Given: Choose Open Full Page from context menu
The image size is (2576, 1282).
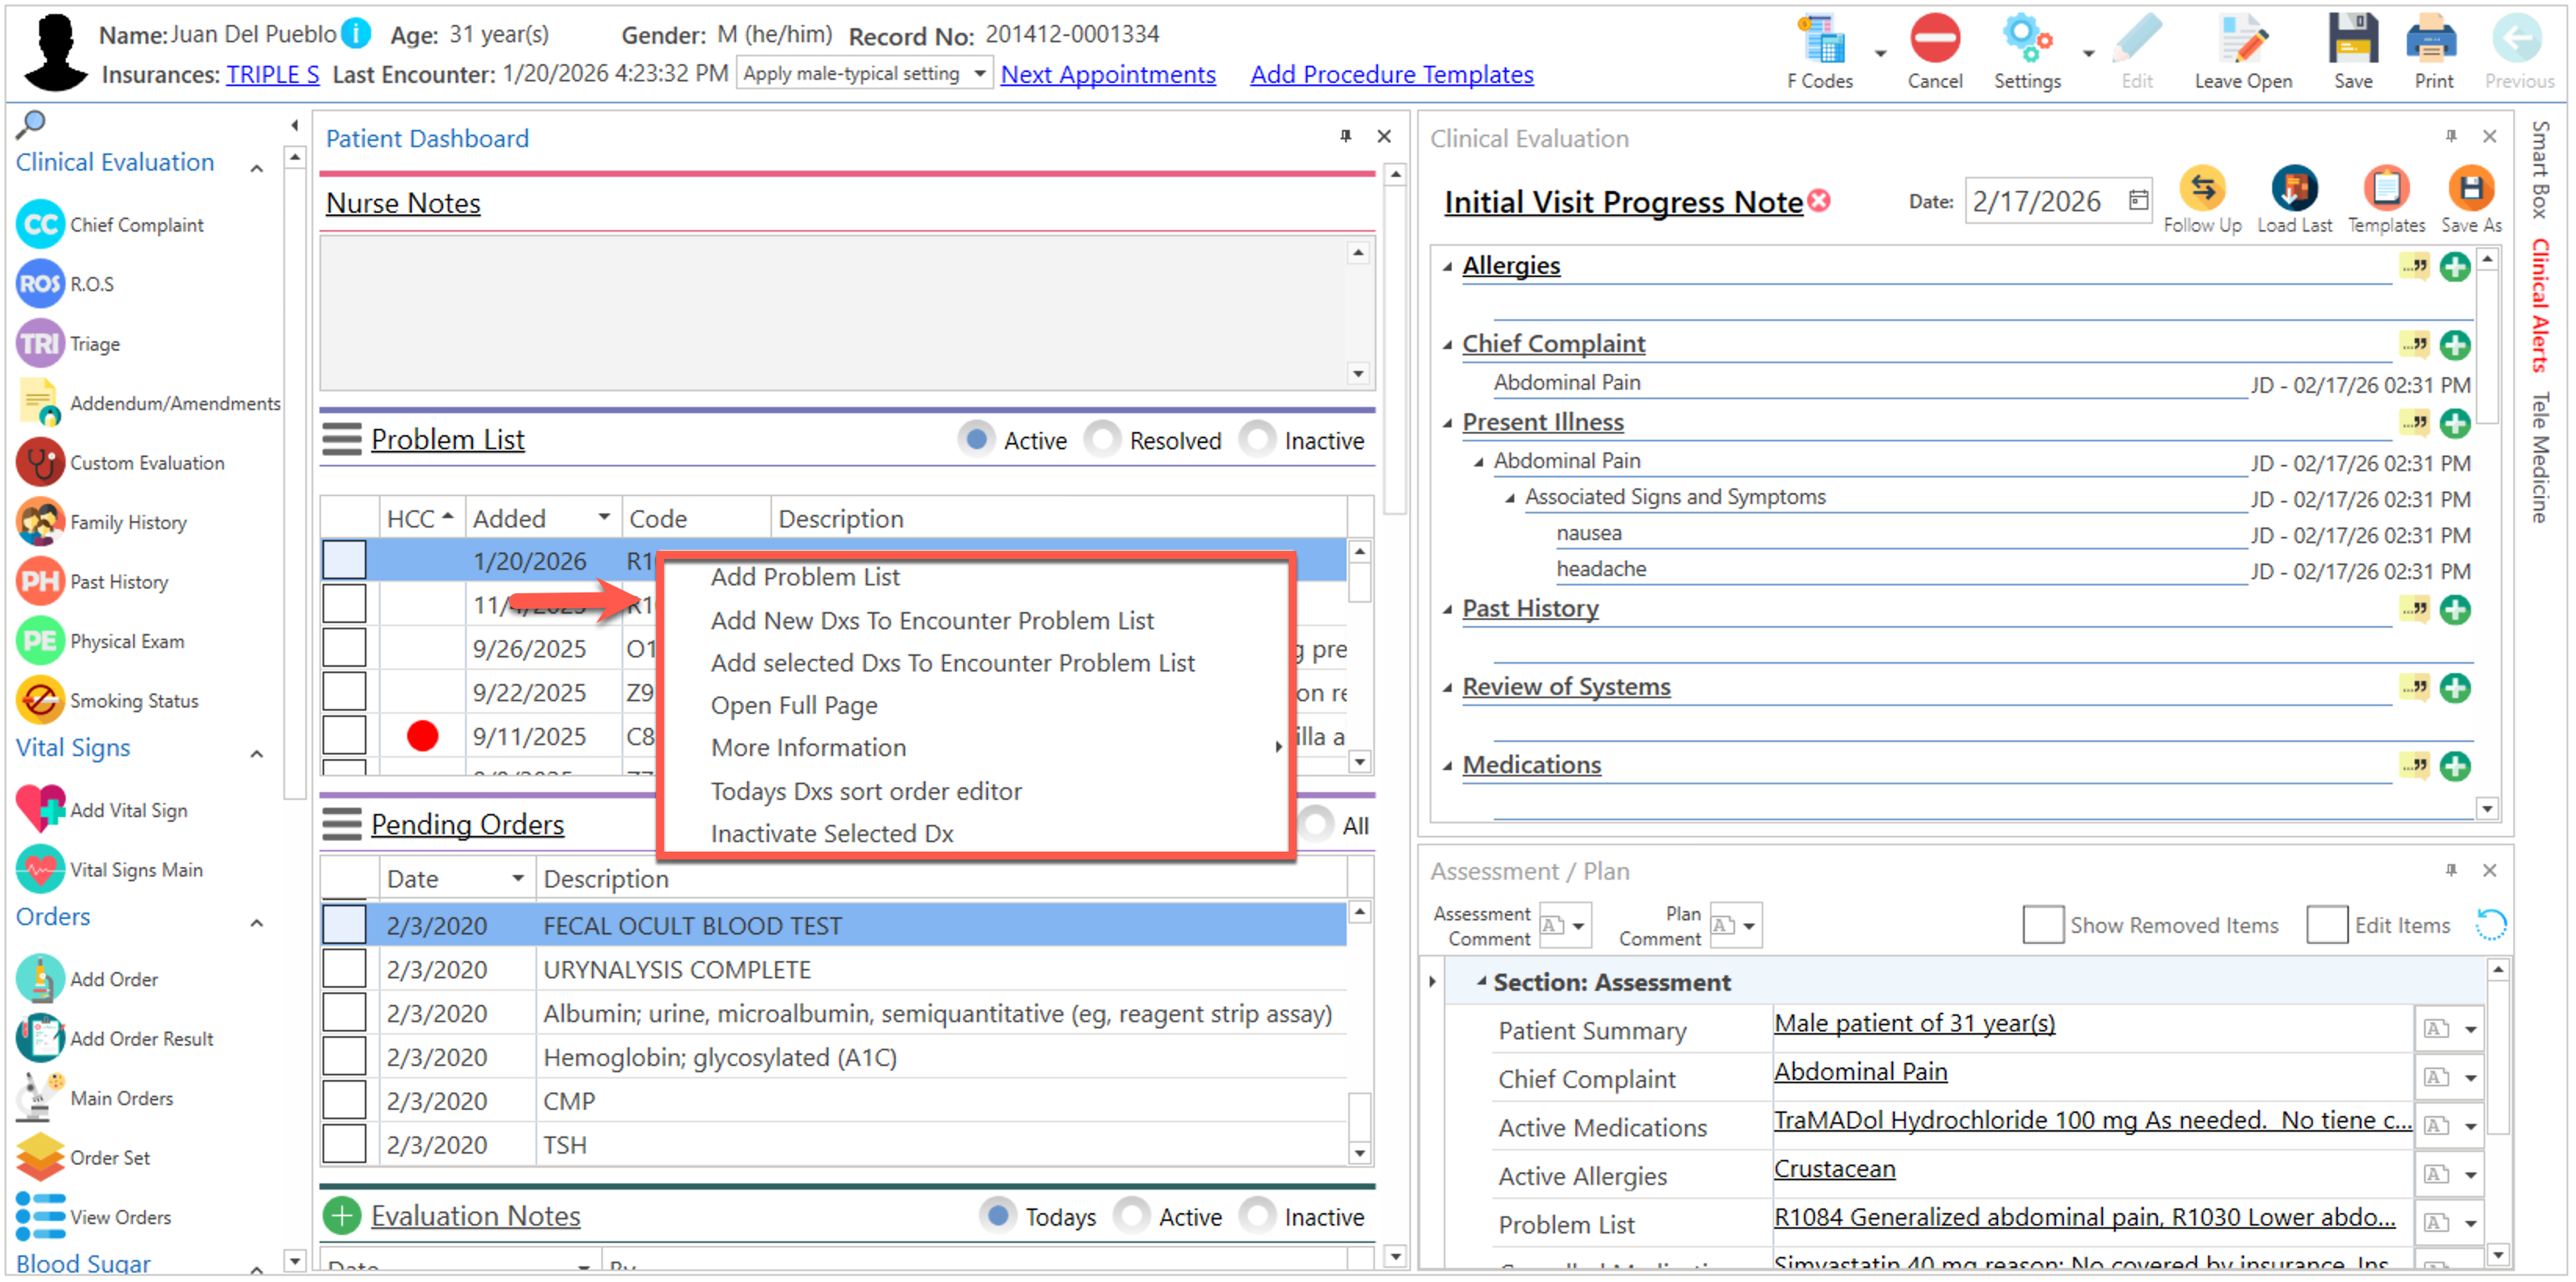Looking at the screenshot, I should (793, 705).
